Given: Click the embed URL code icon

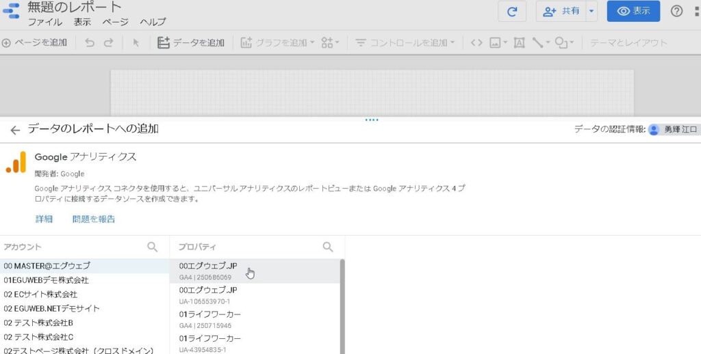Looking at the screenshot, I should click(476, 42).
